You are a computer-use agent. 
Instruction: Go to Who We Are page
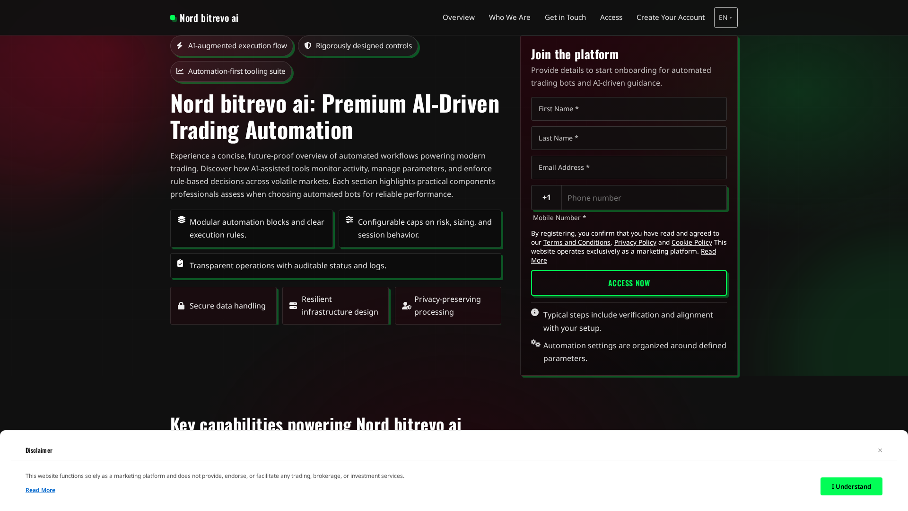tap(510, 18)
